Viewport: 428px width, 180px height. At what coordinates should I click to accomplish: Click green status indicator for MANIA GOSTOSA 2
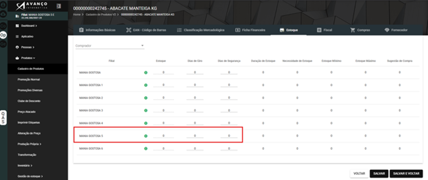coord(146,98)
